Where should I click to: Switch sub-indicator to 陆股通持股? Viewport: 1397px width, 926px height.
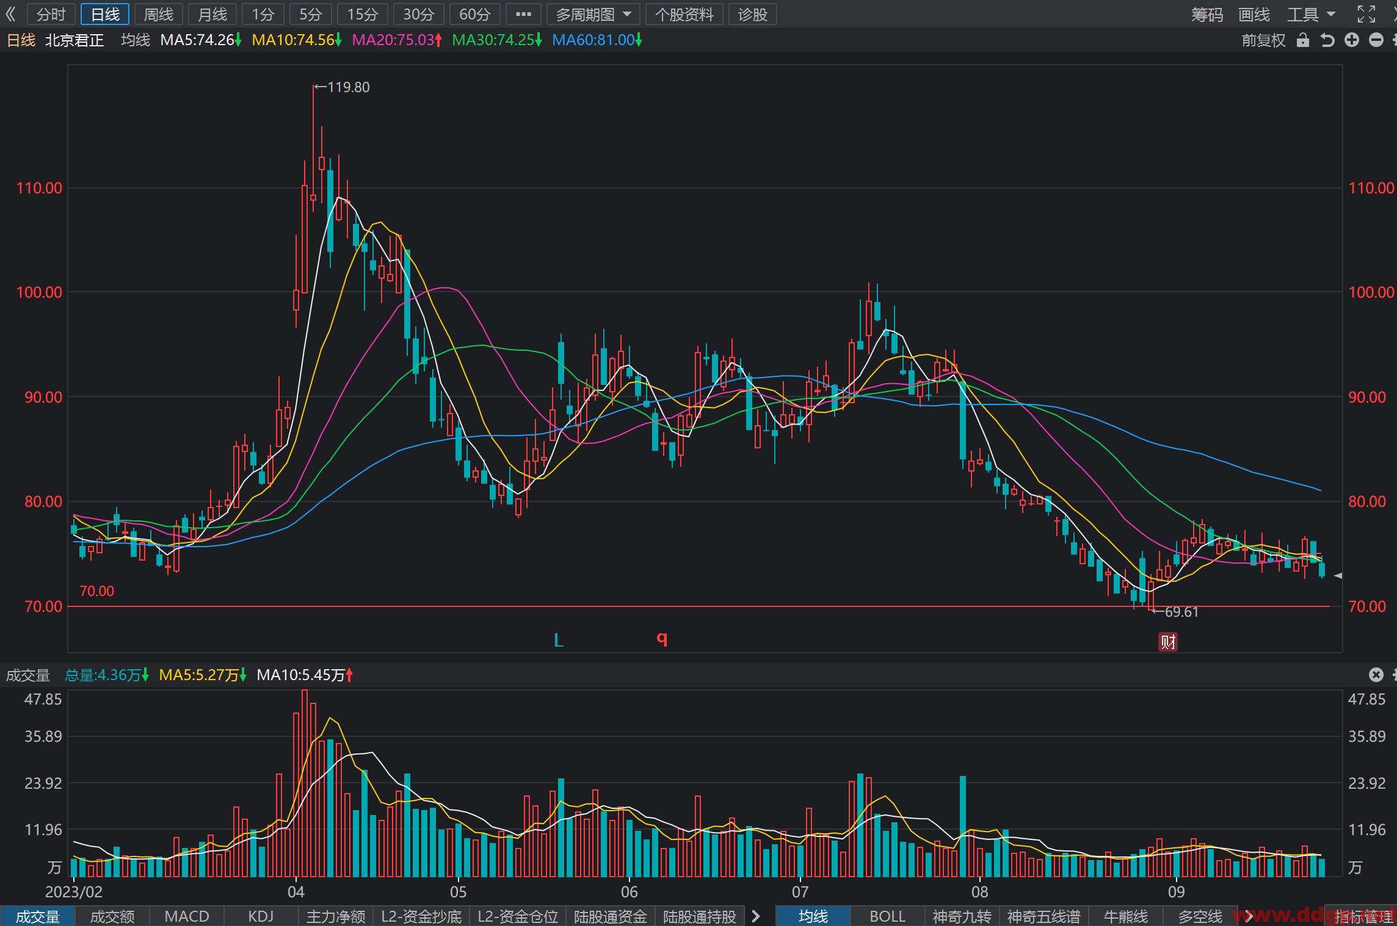700,916
